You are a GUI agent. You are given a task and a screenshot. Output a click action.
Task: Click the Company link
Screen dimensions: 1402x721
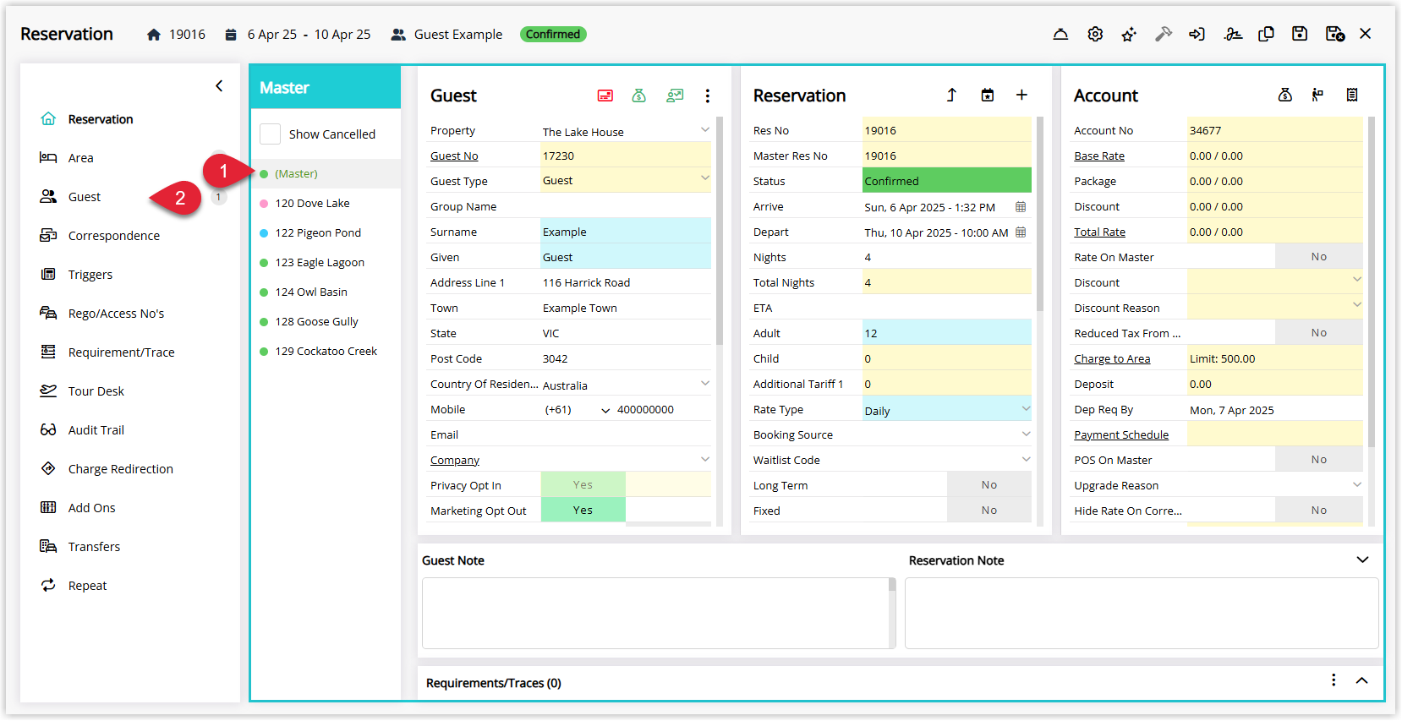(455, 460)
